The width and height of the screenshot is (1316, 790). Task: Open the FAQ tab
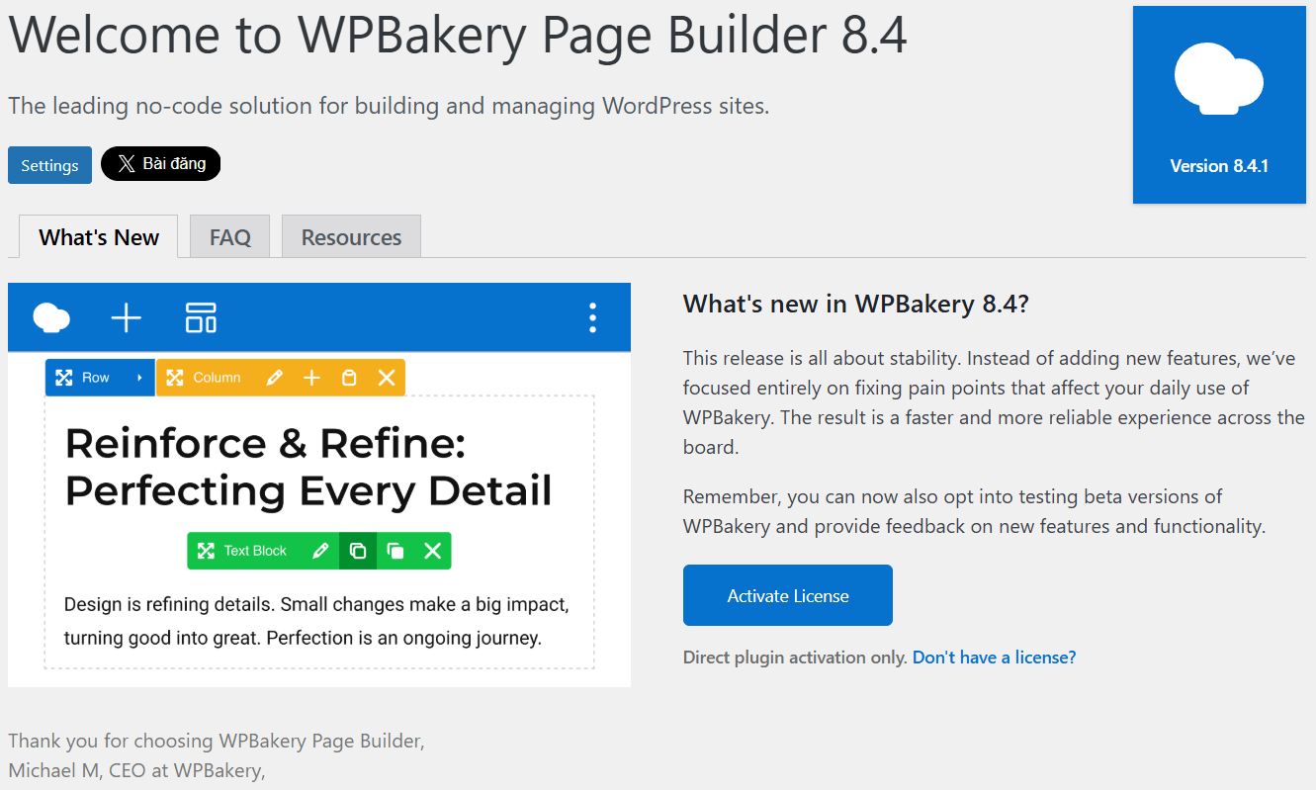[230, 237]
